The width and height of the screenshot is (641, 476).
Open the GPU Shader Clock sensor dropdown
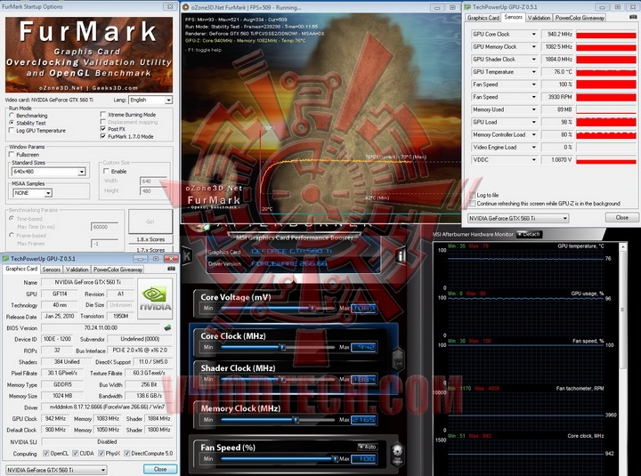tap(533, 60)
